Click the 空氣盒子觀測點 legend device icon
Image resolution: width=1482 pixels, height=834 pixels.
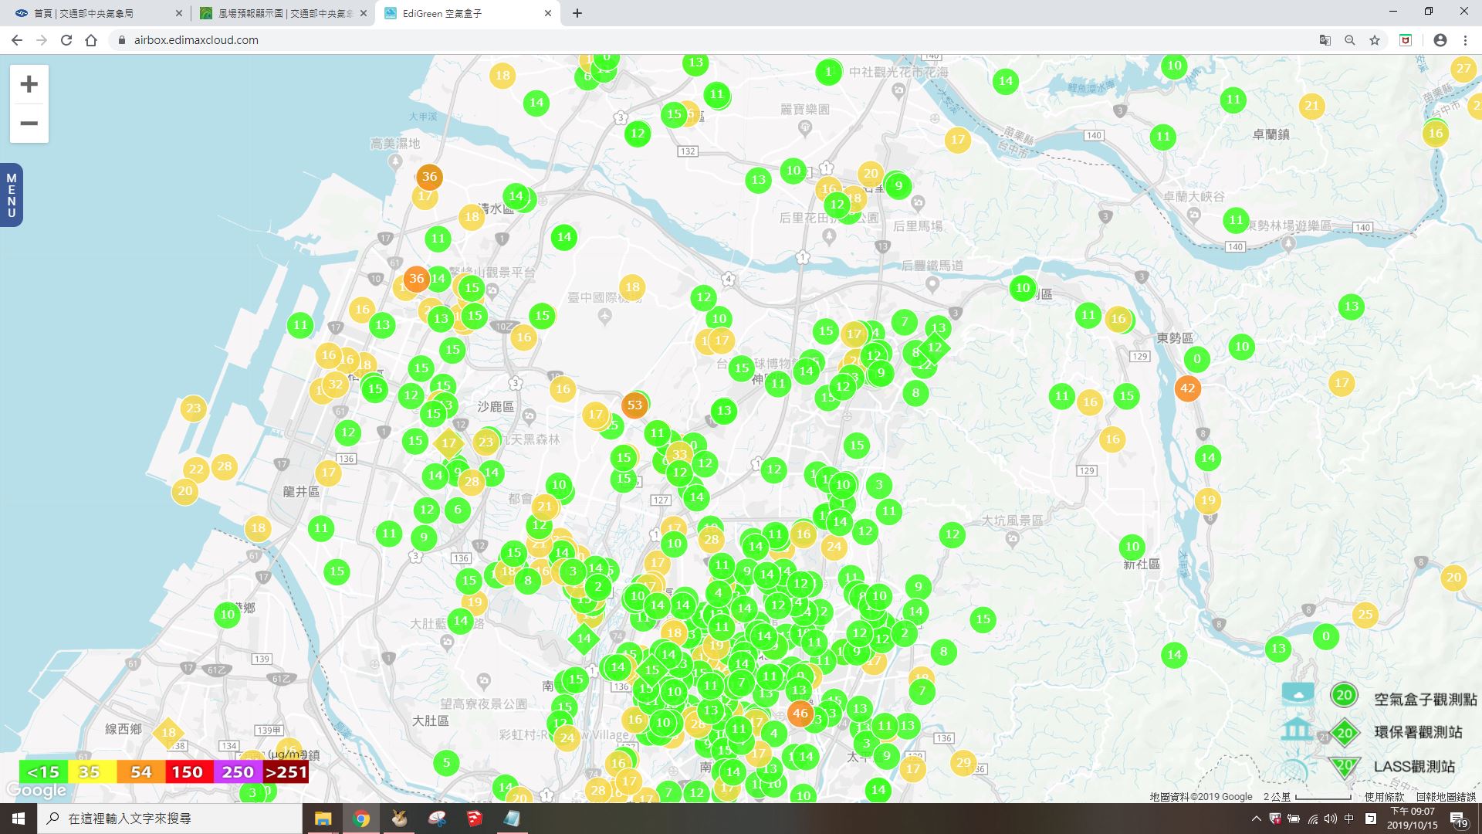tap(1298, 693)
